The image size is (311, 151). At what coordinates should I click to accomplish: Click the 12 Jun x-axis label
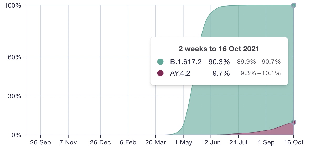click(211, 143)
